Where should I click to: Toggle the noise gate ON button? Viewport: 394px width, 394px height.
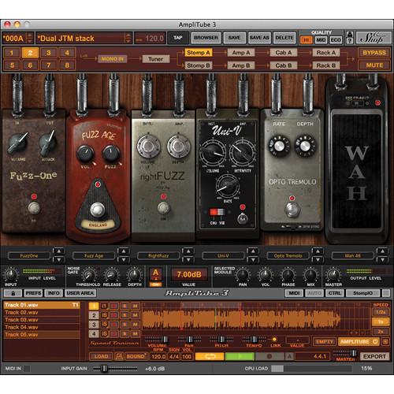[x=155, y=284]
